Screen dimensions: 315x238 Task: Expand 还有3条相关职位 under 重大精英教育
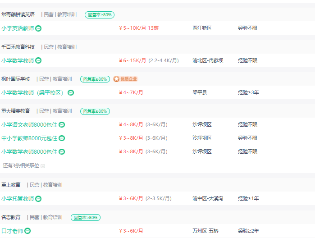(x=24, y=165)
